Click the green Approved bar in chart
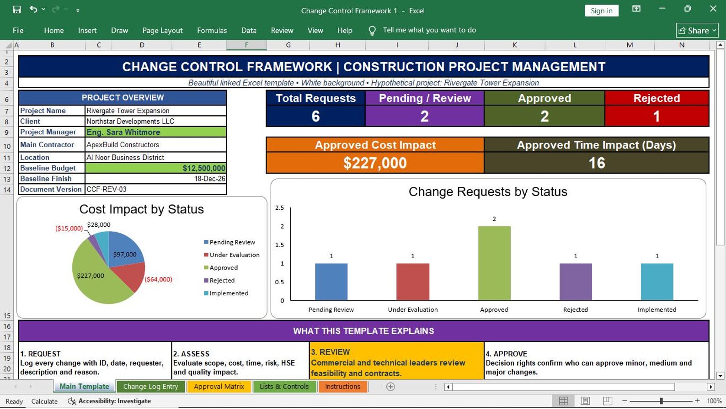726x409 pixels. tap(494, 263)
